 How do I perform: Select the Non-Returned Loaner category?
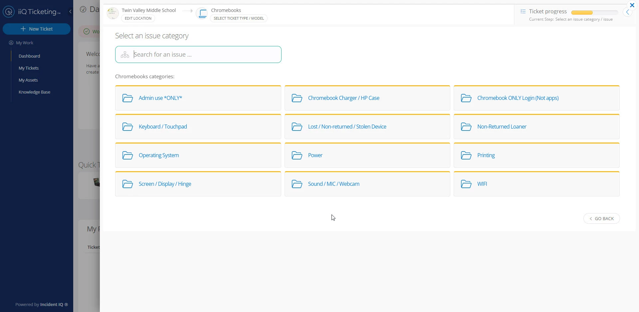tap(536, 127)
